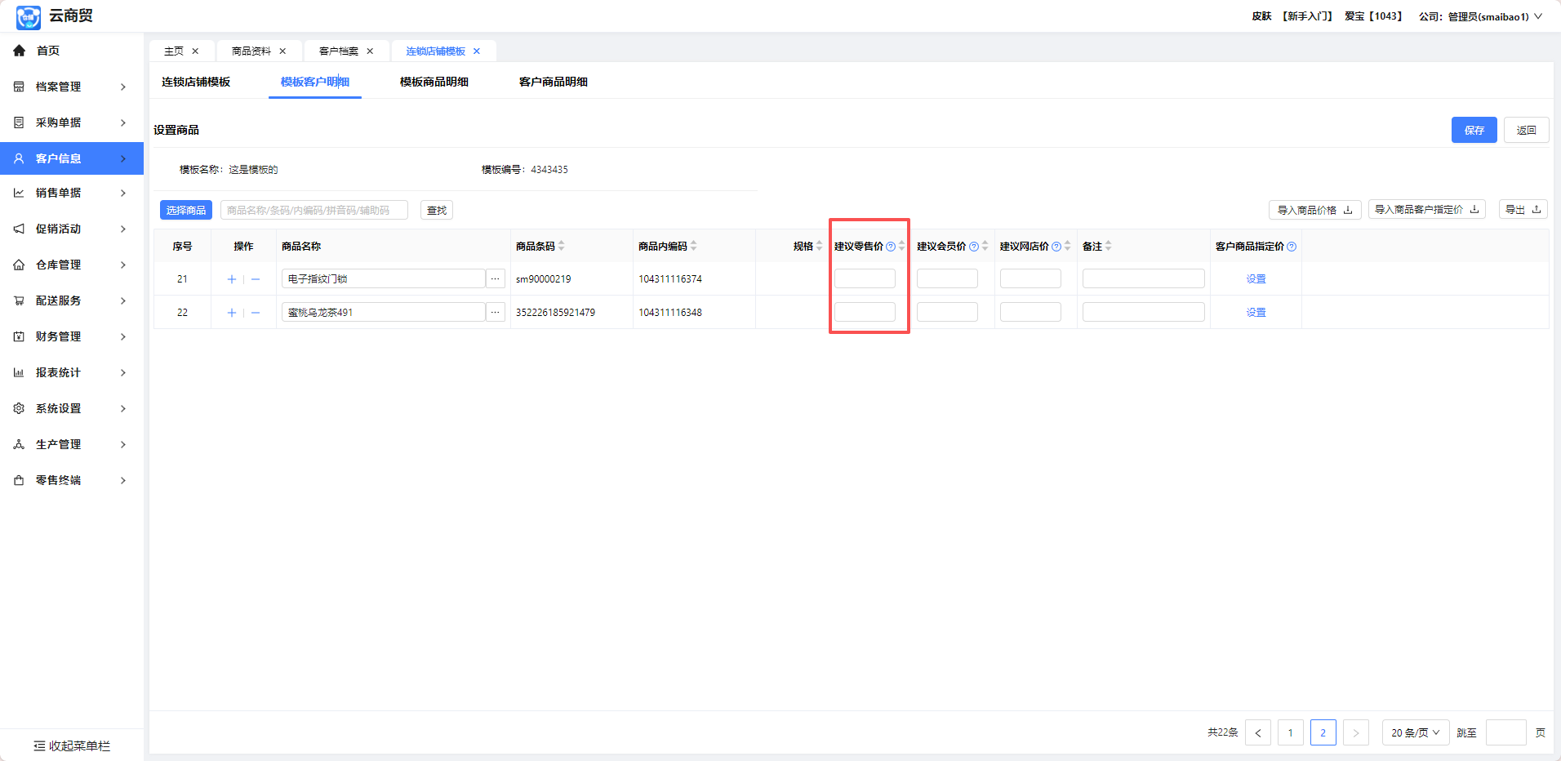This screenshot has width=1561, height=761.
Task: Click 导入商品客户指定价 button
Action: 1427,210
